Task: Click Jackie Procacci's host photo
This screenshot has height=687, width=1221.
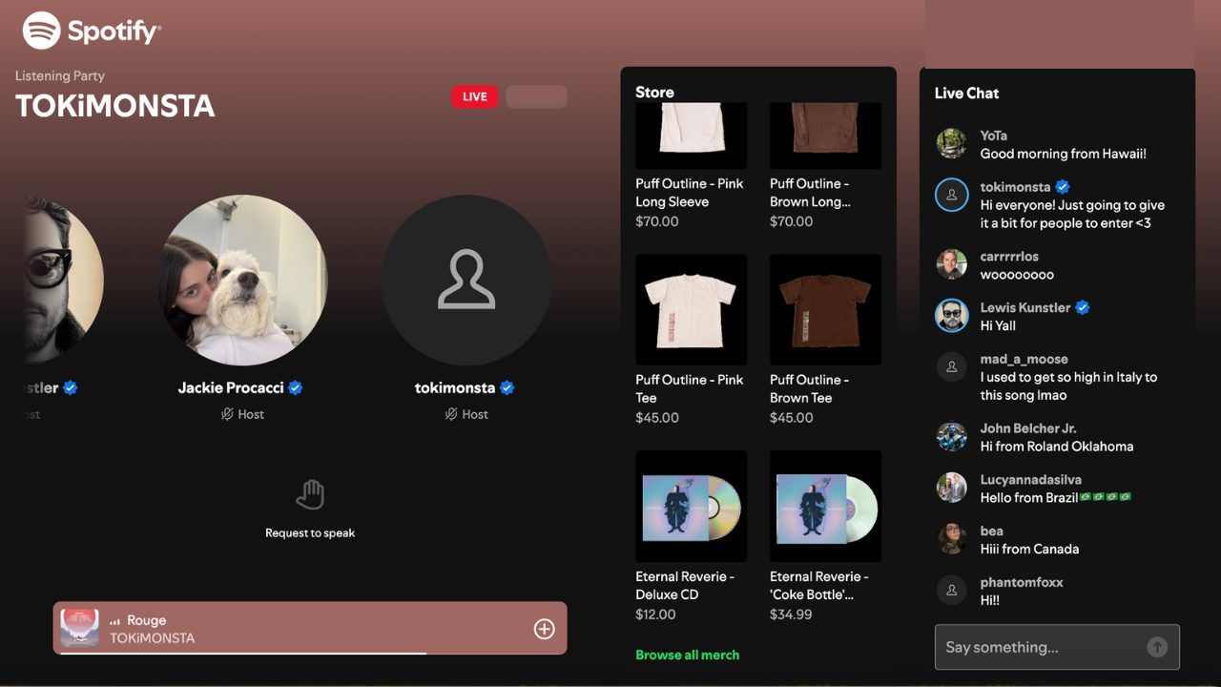Action: pos(242,281)
